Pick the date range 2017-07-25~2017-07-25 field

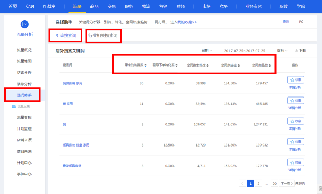244,51
